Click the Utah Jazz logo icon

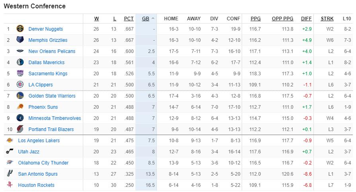coord(10,151)
